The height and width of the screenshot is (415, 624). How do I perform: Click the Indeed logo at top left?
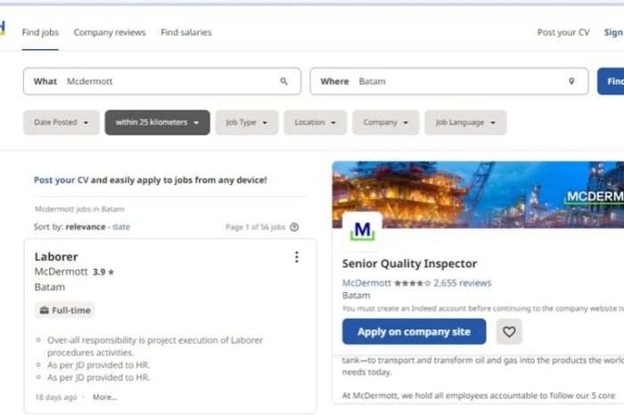coord(3,28)
